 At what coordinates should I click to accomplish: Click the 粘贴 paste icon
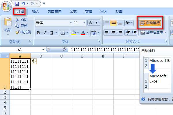click(8, 22)
